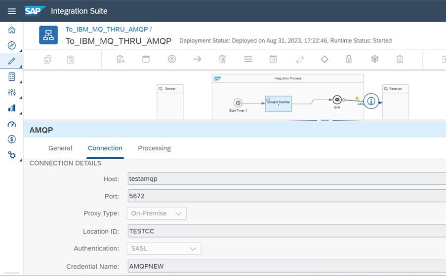This screenshot has width=446, height=276.
Task: Click the warning triangle on AMQP connector
Action: coord(357,98)
